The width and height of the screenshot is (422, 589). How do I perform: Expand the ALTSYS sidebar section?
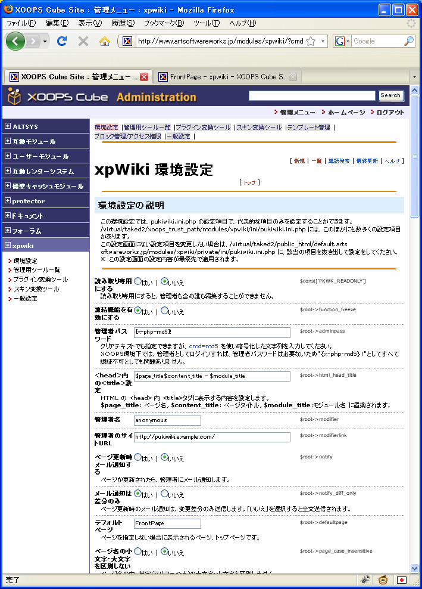(8, 126)
